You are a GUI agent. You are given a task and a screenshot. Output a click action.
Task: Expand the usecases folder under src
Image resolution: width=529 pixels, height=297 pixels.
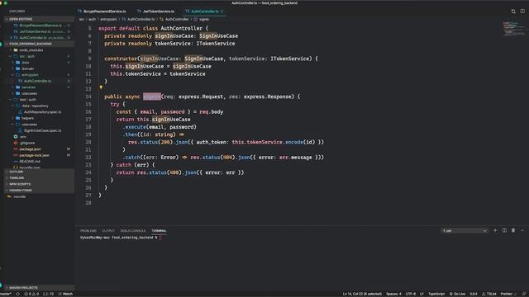point(29,93)
